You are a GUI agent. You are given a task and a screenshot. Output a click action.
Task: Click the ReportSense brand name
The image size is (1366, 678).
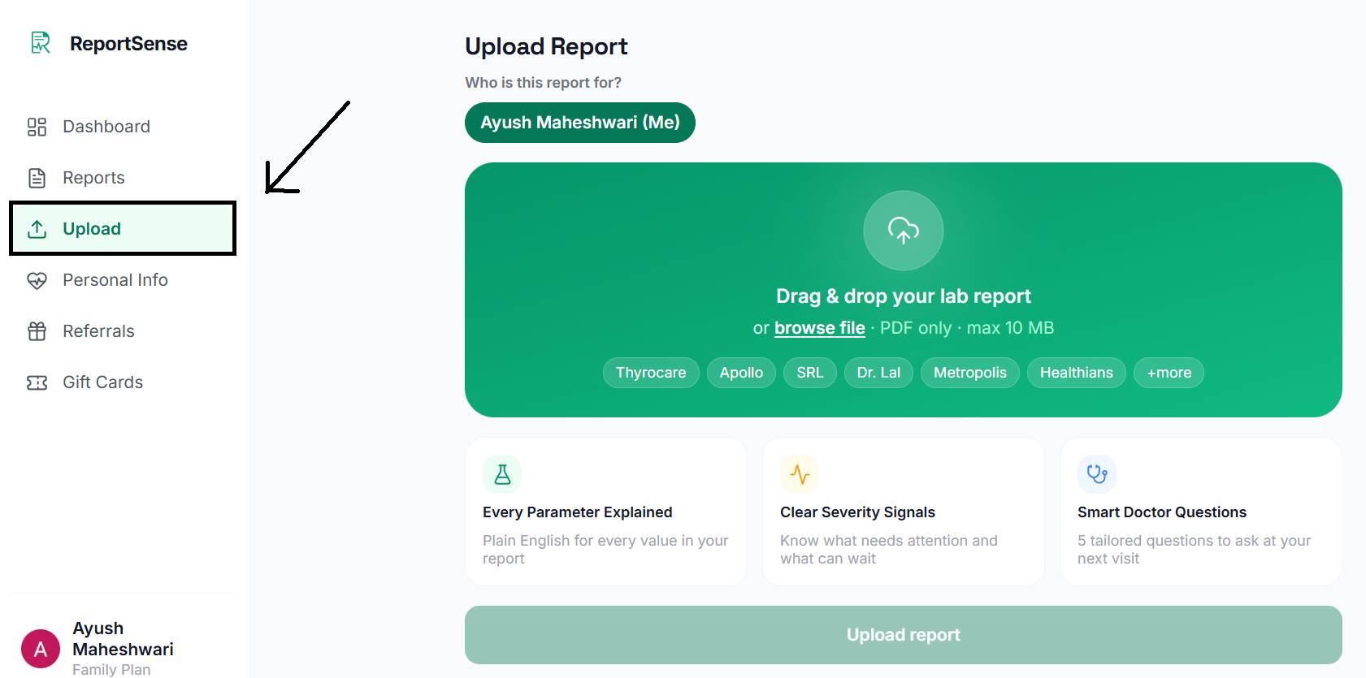click(128, 44)
